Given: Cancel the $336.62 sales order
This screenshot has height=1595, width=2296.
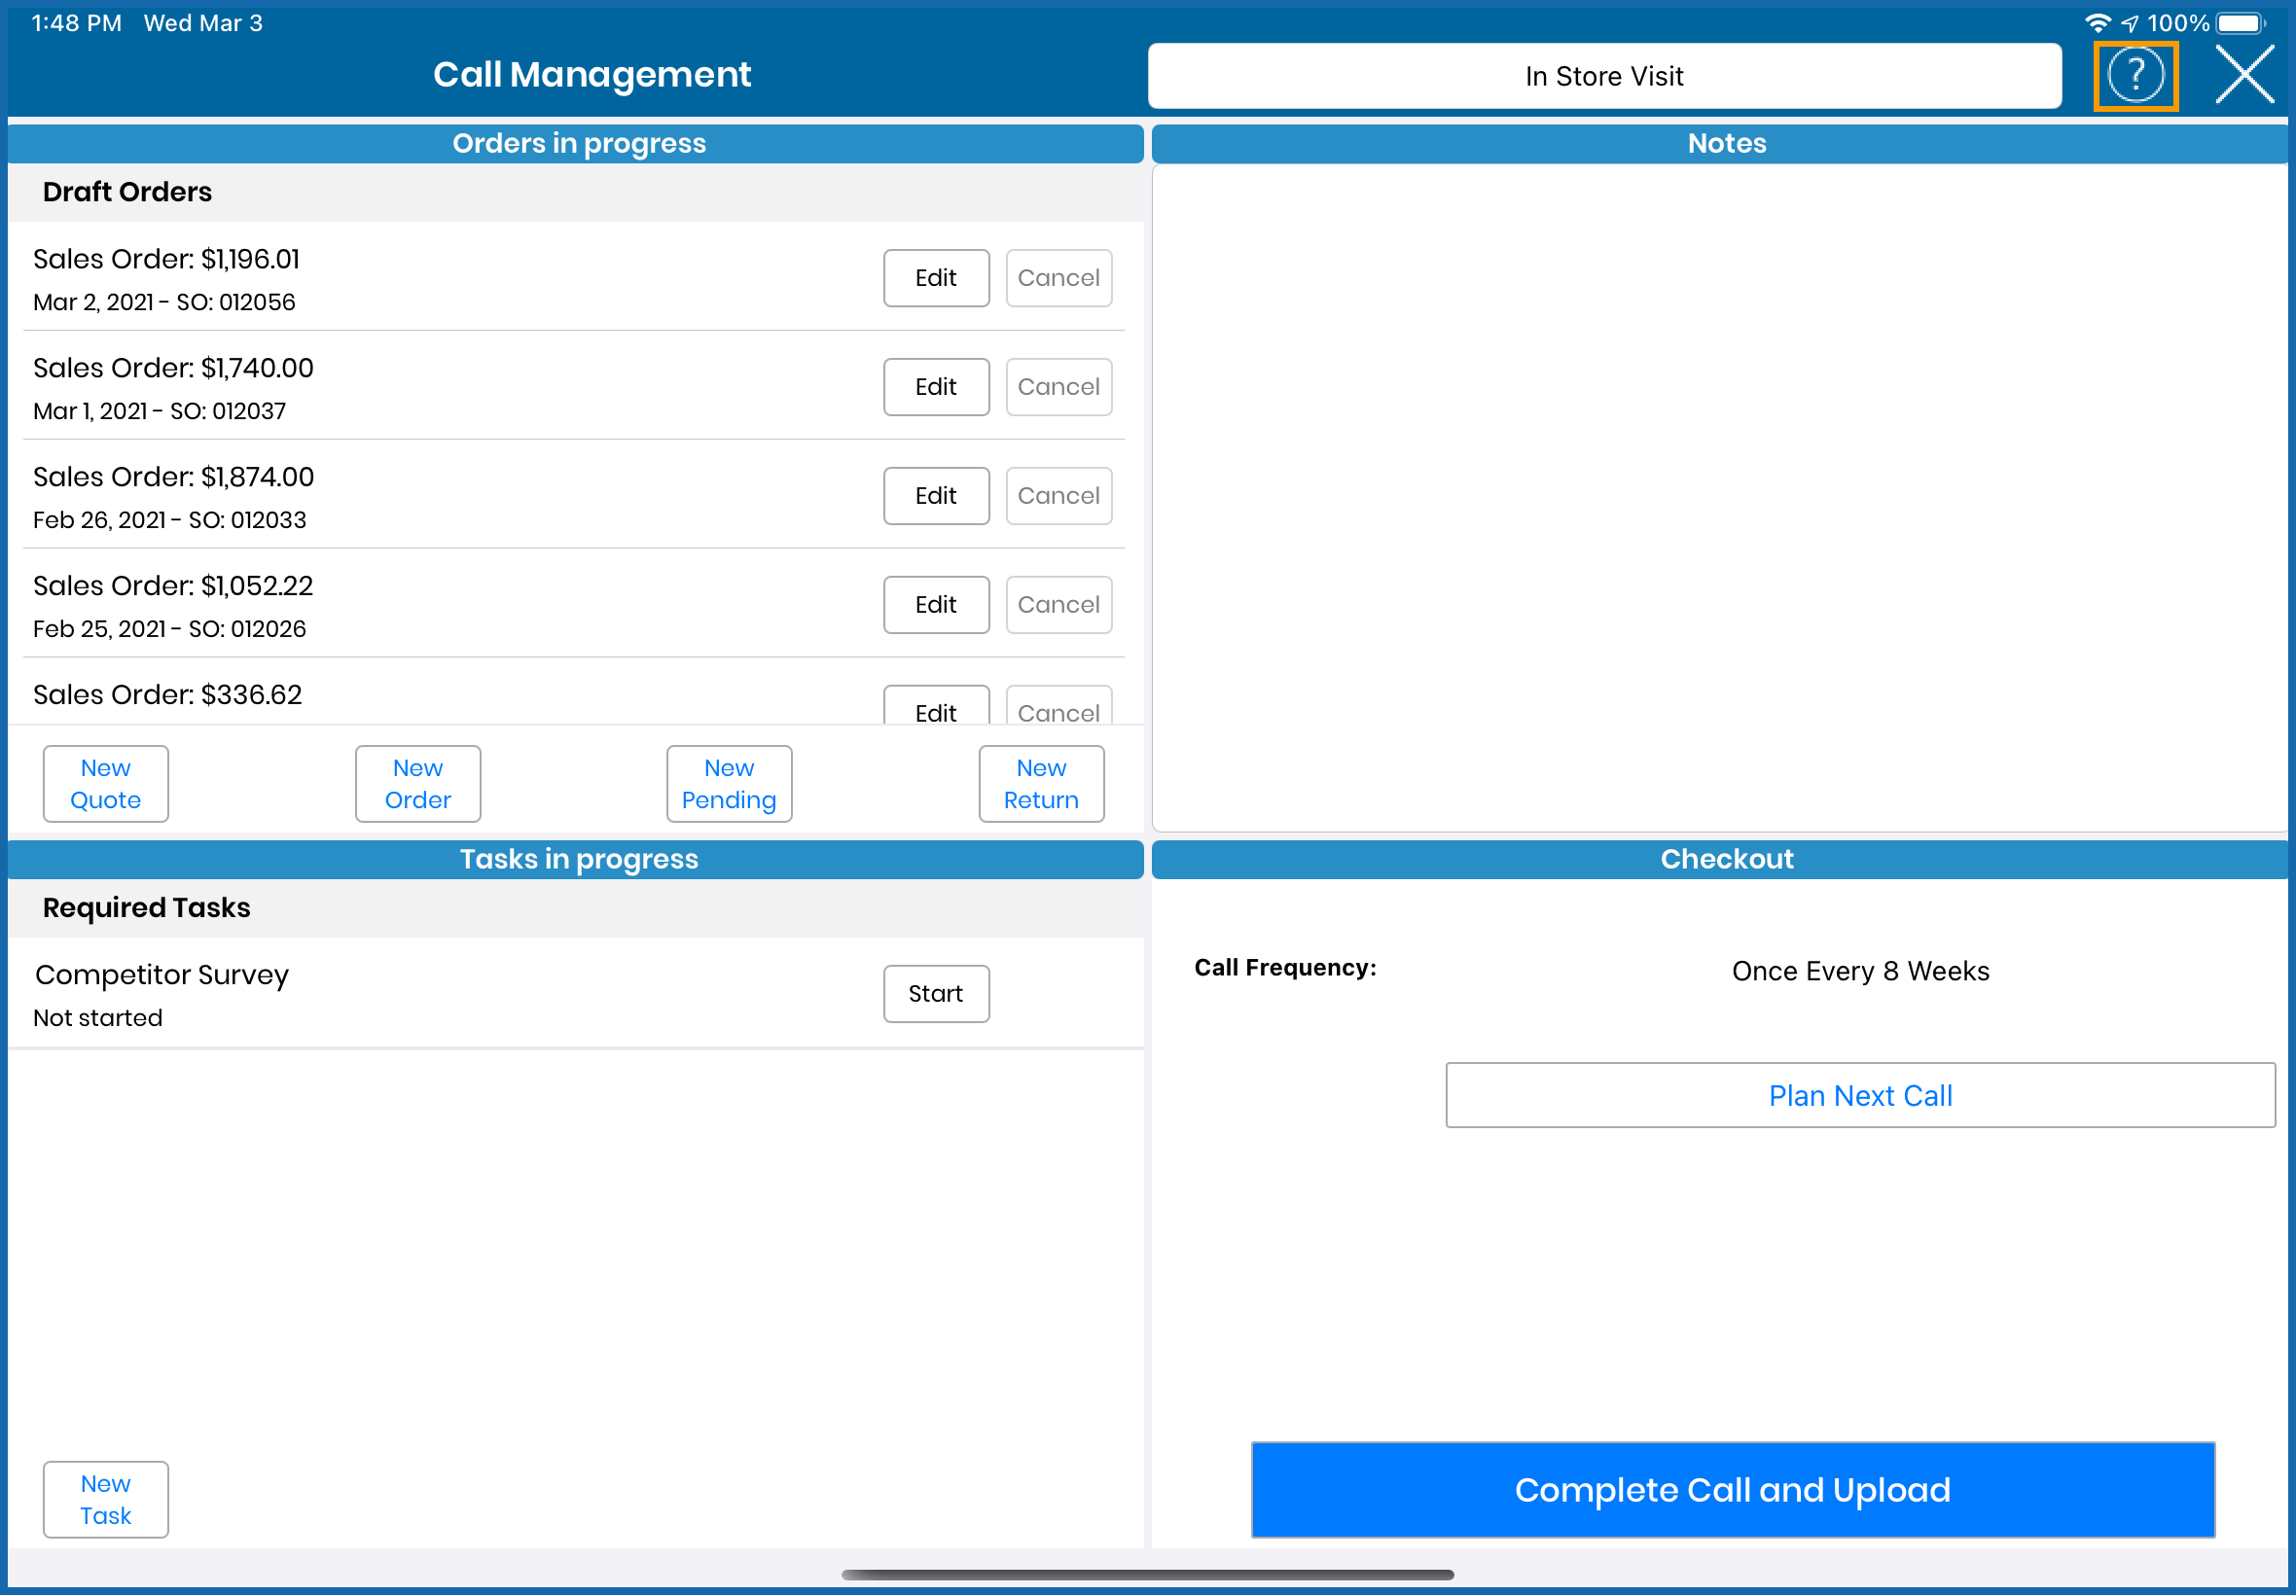Looking at the screenshot, I should 1058,708.
